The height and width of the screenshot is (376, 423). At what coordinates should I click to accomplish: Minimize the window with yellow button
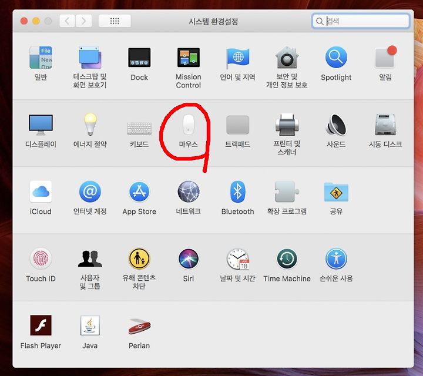tap(36, 21)
